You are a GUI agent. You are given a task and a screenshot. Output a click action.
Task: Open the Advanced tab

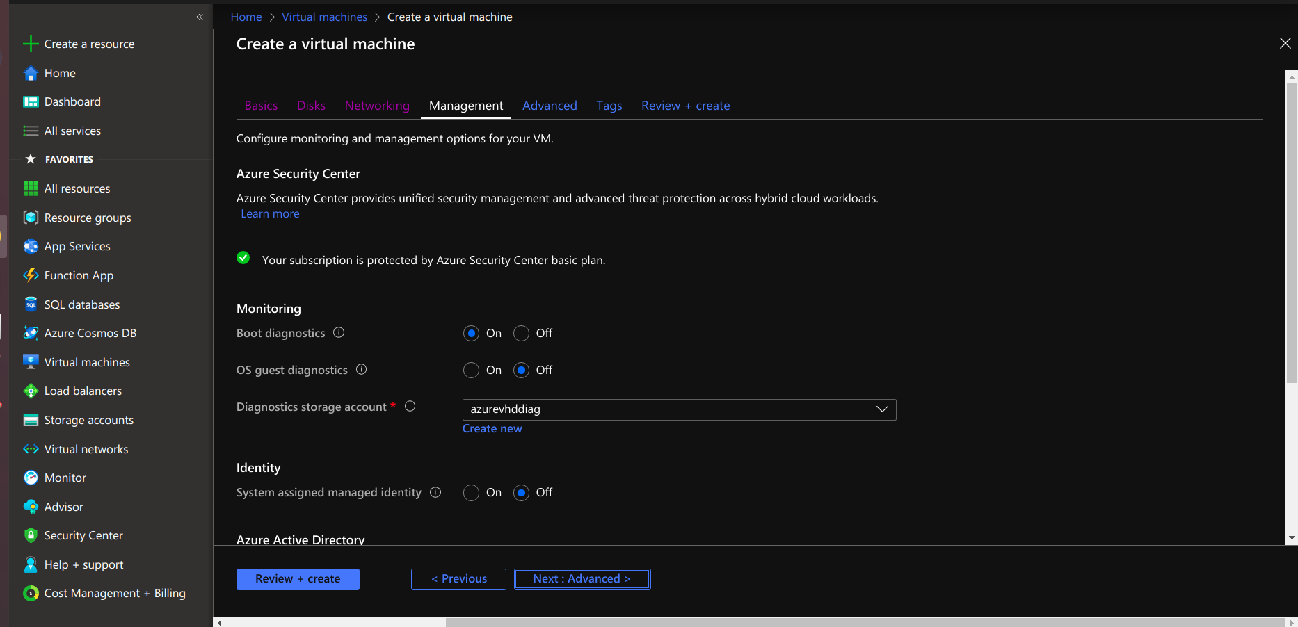(550, 106)
